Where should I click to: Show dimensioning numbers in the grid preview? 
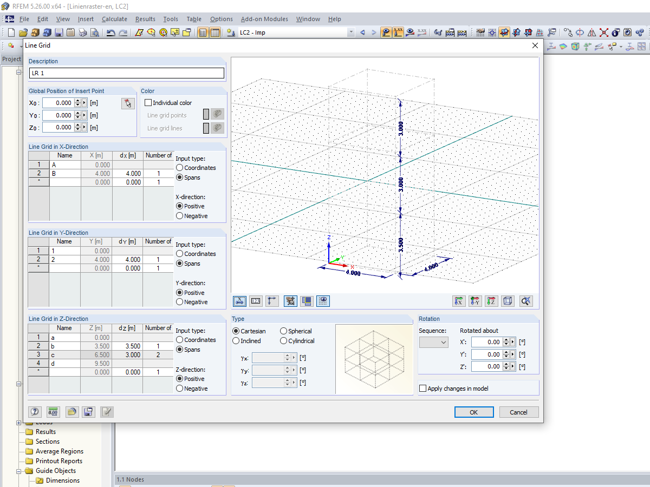pos(256,301)
